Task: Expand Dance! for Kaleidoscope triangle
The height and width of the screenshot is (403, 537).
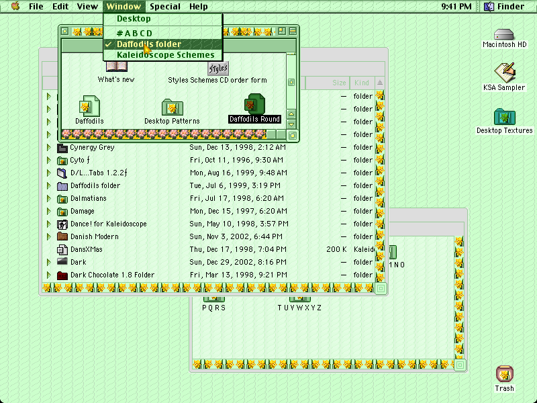Action: [49, 224]
